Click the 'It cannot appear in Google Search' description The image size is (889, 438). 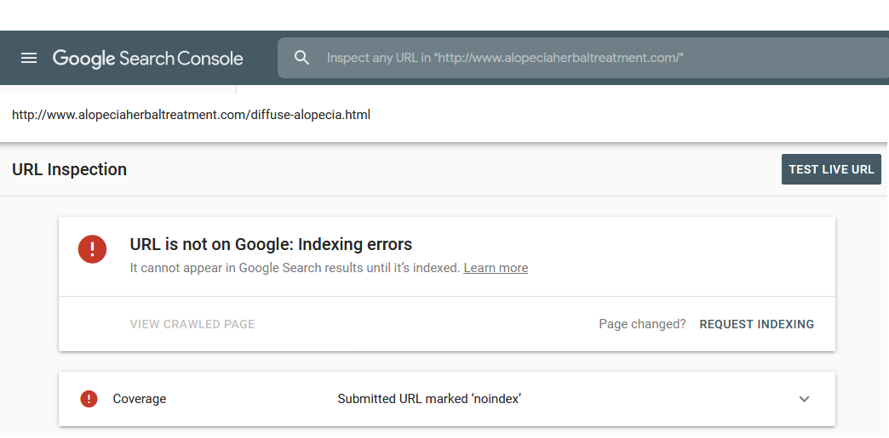pos(295,268)
